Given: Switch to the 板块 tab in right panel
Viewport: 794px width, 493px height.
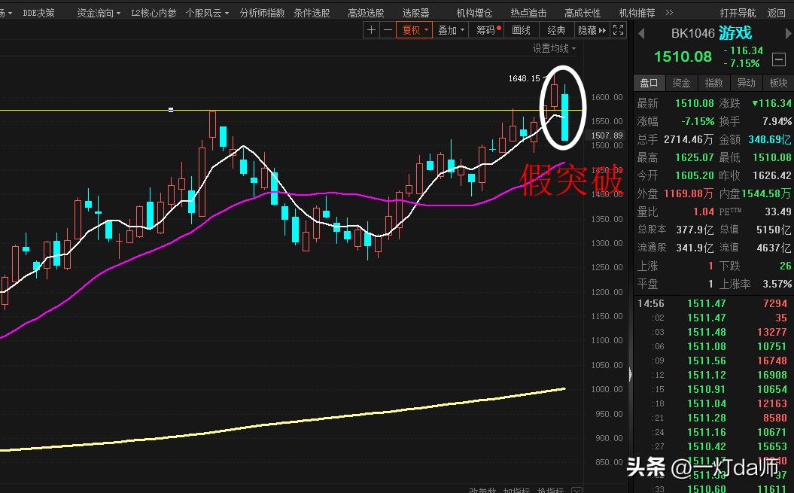Looking at the screenshot, I should coord(778,83).
